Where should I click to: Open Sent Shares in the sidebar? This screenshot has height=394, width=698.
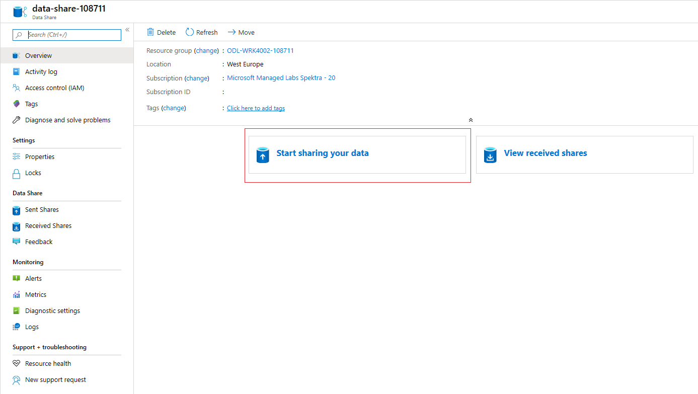tap(41, 209)
